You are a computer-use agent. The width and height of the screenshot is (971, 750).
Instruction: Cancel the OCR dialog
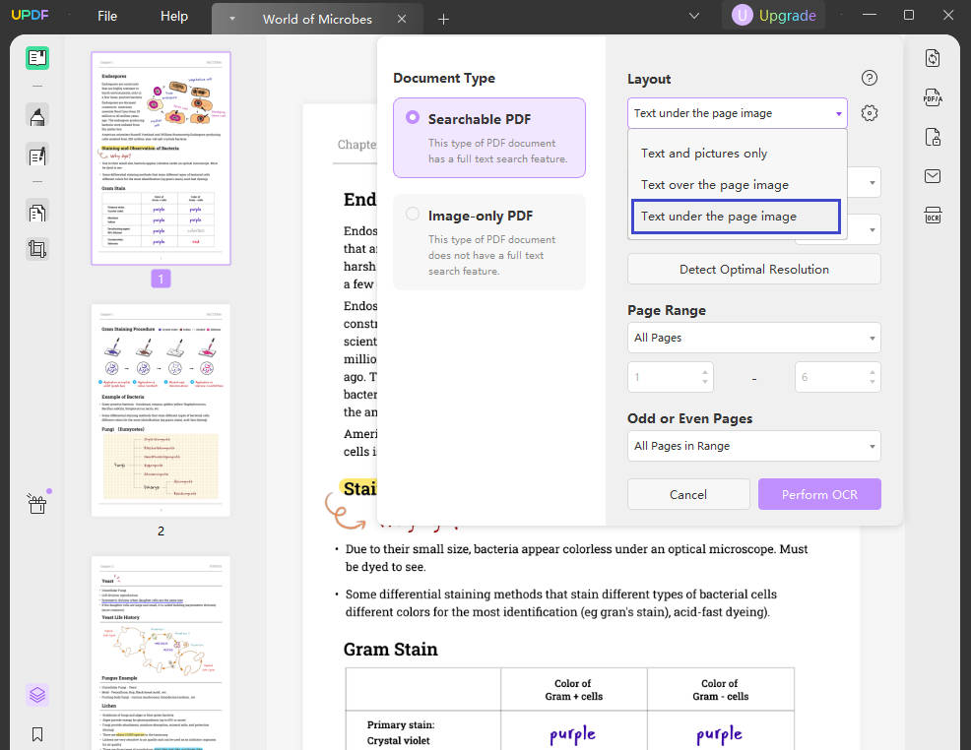(x=688, y=494)
